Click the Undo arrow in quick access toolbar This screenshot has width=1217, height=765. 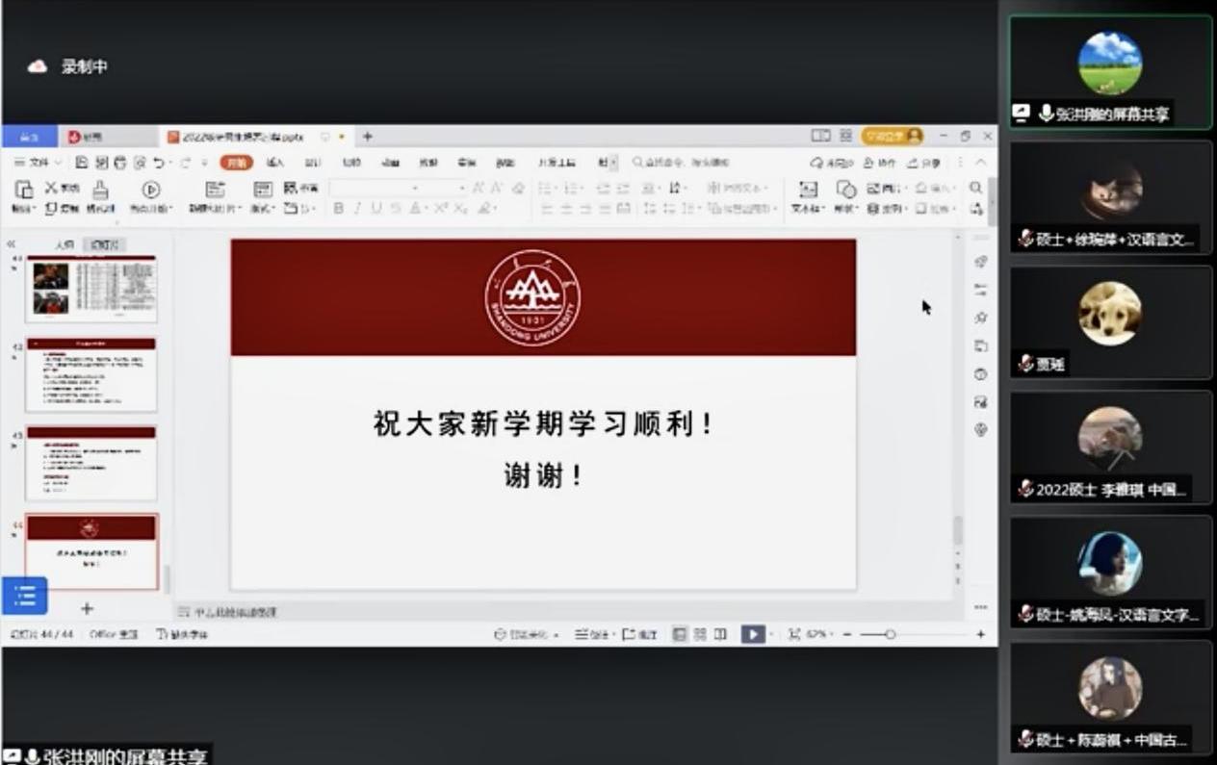[x=159, y=163]
